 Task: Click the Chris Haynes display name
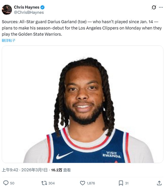coord(27,7)
